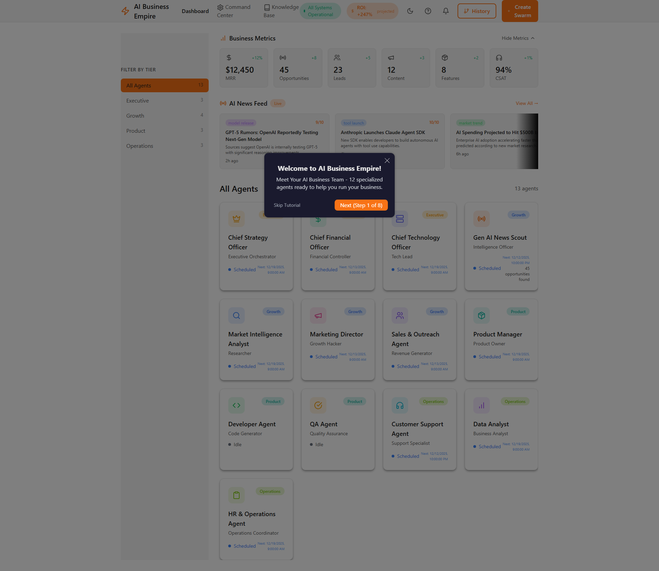Click Idle status on QA Agent card
659x571 pixels.
pyautogui.click(x=317, y=444)
